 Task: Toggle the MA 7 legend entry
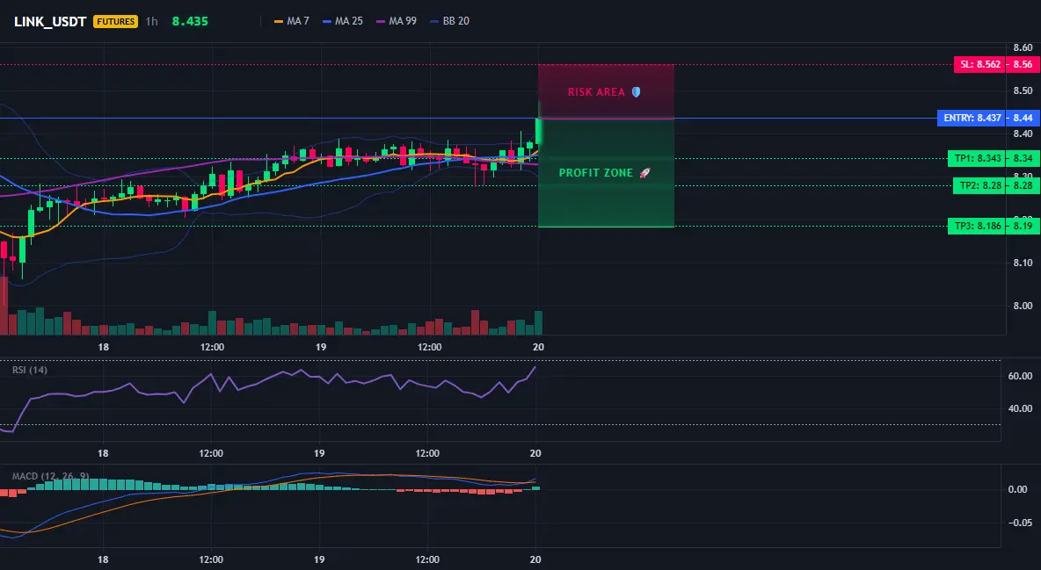pos(292,21)
